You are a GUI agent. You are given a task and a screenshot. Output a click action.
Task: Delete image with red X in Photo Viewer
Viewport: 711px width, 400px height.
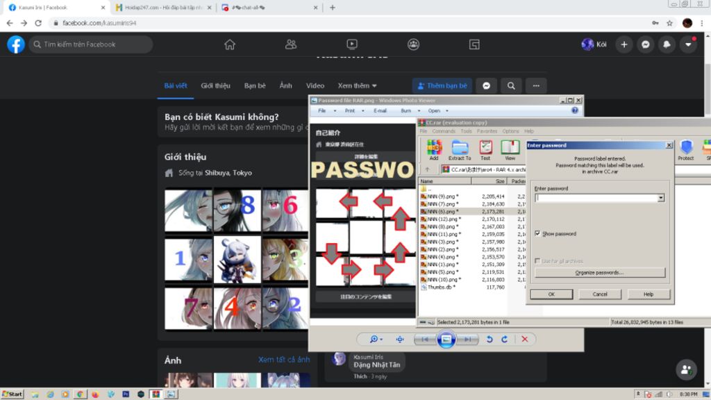(x=525, y=339)
